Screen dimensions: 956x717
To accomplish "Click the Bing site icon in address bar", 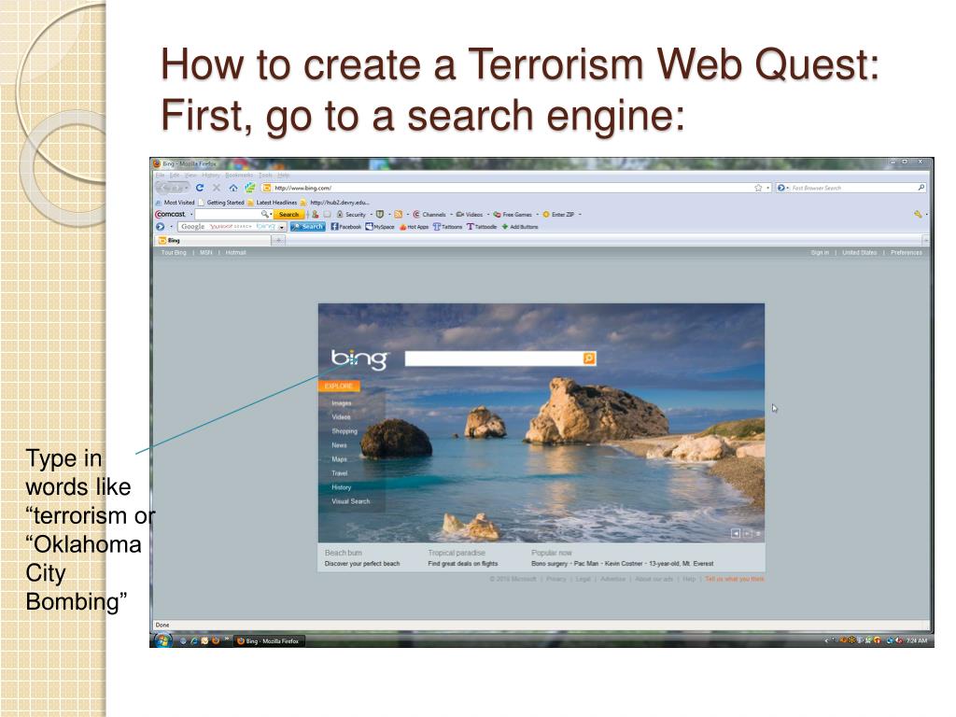I will pyautogui.click(x=266, y=188).
